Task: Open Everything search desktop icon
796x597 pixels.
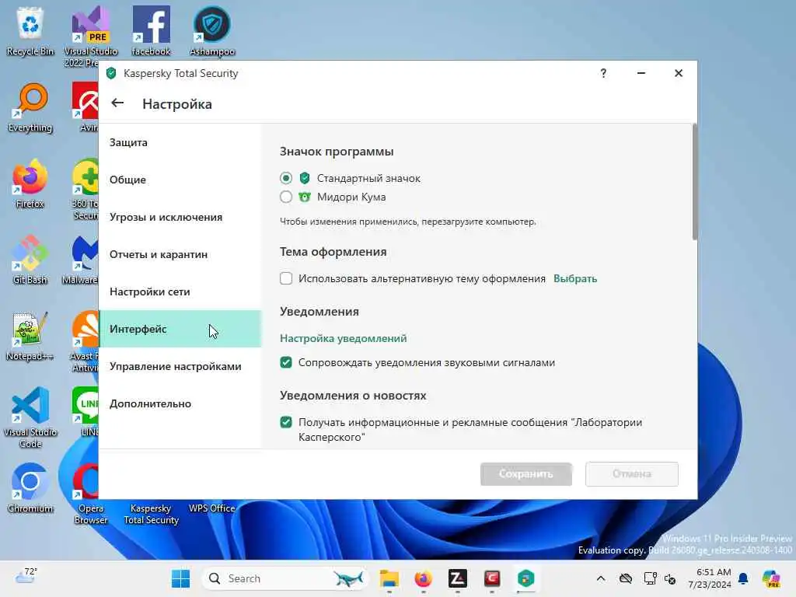Action: (30, 107)
